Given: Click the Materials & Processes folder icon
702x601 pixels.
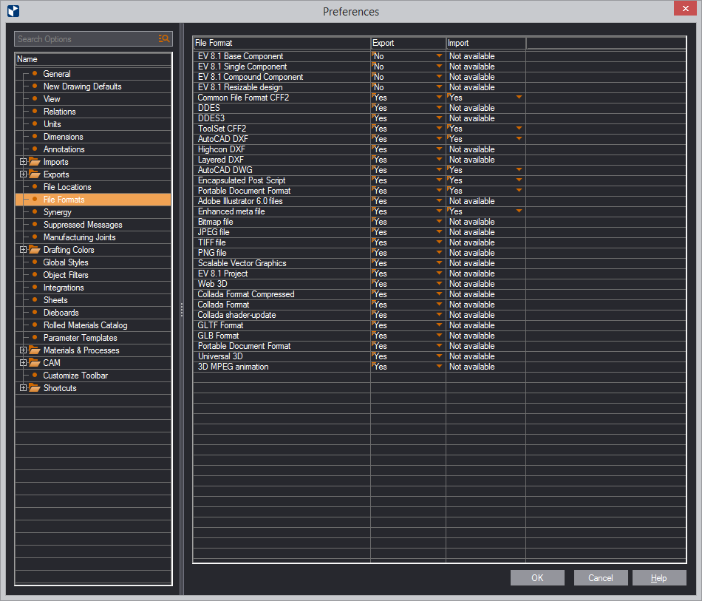Looking at the screenshot, I should [35, 350].
